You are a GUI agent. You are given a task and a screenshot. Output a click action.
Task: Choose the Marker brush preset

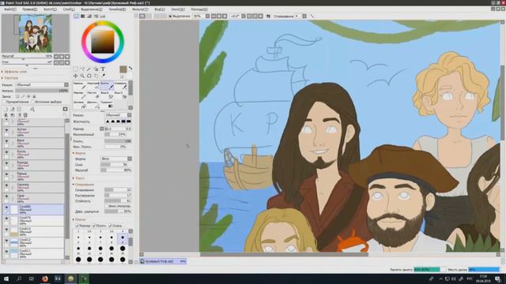[79, 95]
